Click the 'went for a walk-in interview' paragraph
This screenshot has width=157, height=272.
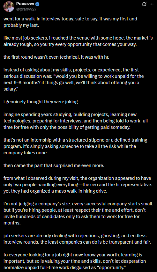[70, 22]
